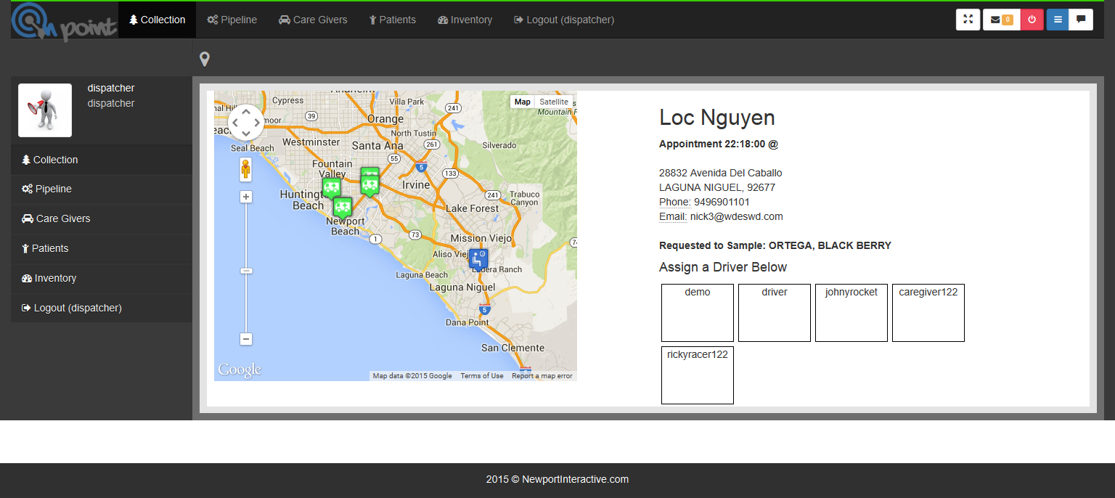
Task: Click the fullscreen expand icon
Action: click(968, 20)
